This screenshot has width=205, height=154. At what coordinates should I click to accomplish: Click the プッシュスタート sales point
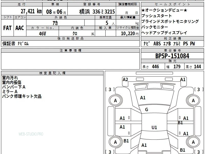point(157,16)
